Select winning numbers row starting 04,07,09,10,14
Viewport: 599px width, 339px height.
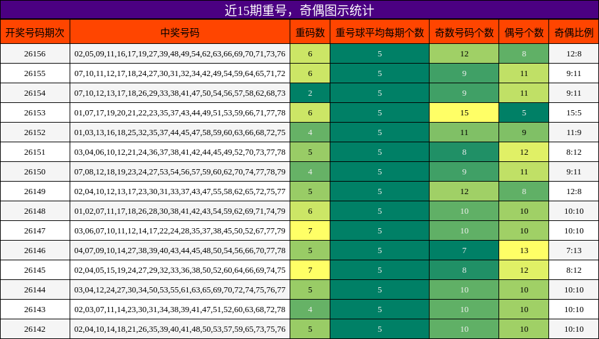coord(180,250)
